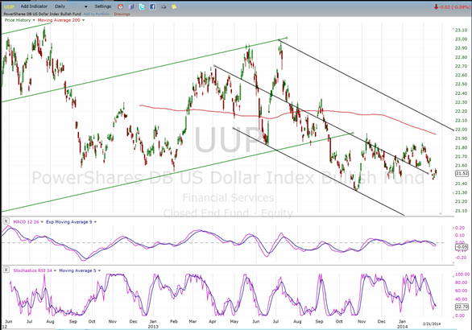Open the Drawings link
Viewport: 472px width, 330px height.
(122, 14)
